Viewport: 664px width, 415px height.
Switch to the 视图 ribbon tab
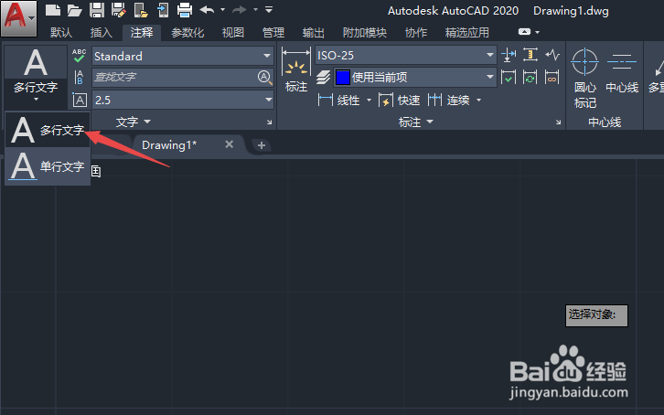coord(233,33)
